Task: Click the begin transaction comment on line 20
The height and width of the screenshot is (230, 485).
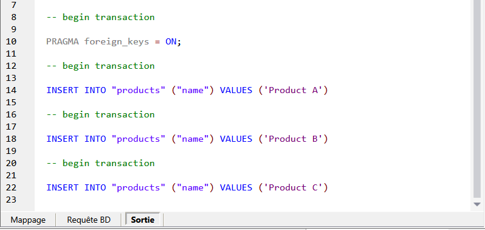Action: click(x=100, y=163)
